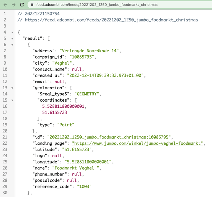212x197 pixels.
Task: Click the longitude value "5.528811800000001"
Action: (x=88, y=162)
